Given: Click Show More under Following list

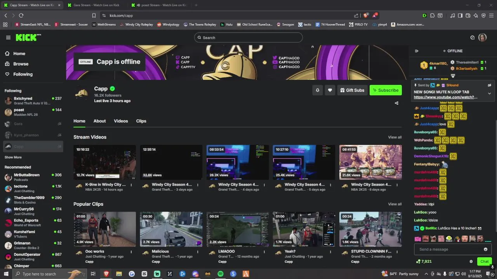Looking at the screenshot, I should pyautogui.click(x=13, y=157).
